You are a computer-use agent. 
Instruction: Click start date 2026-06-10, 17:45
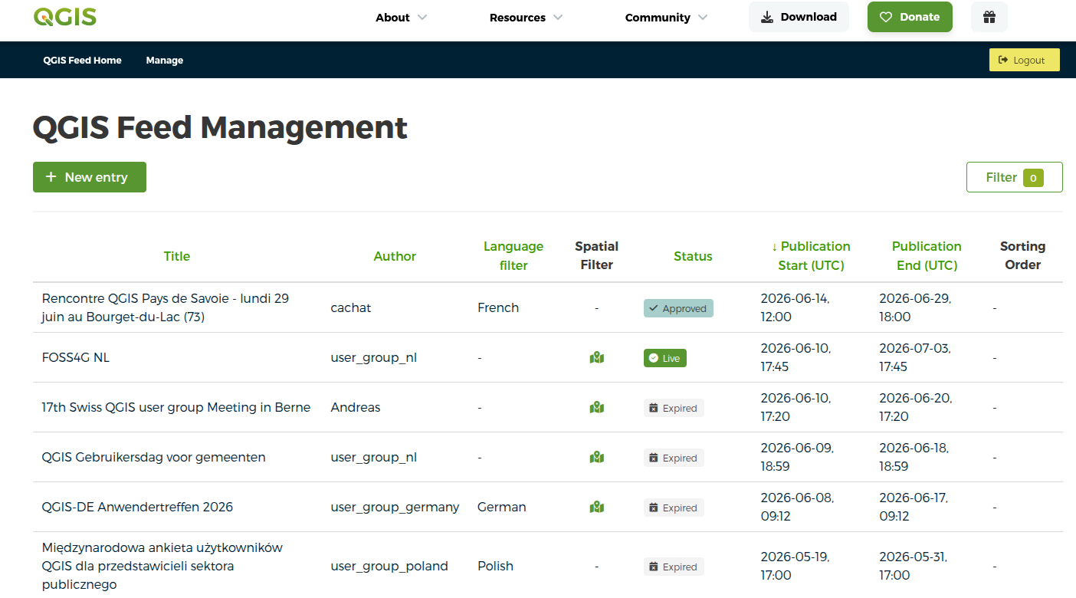796,357
